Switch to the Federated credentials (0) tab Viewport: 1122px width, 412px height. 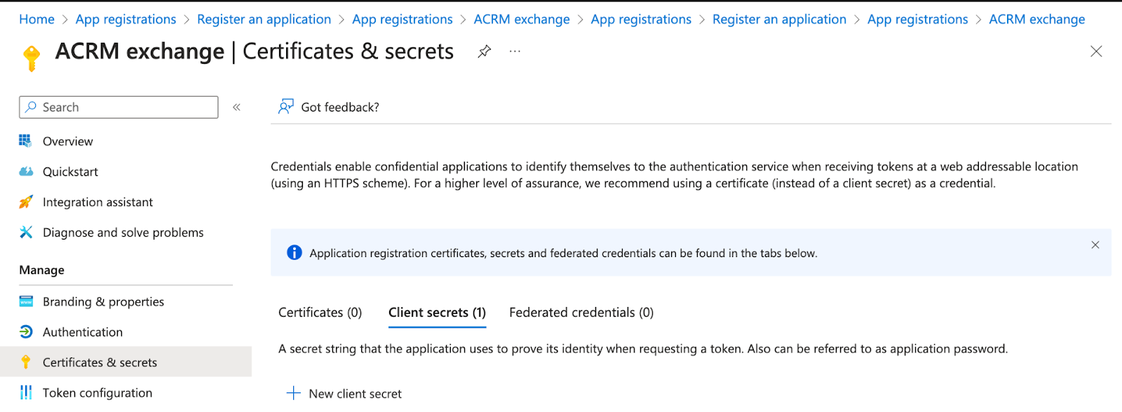[x=581, y=313]
